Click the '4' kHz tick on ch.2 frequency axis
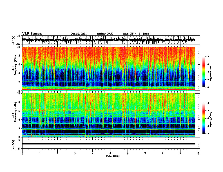 20,120
